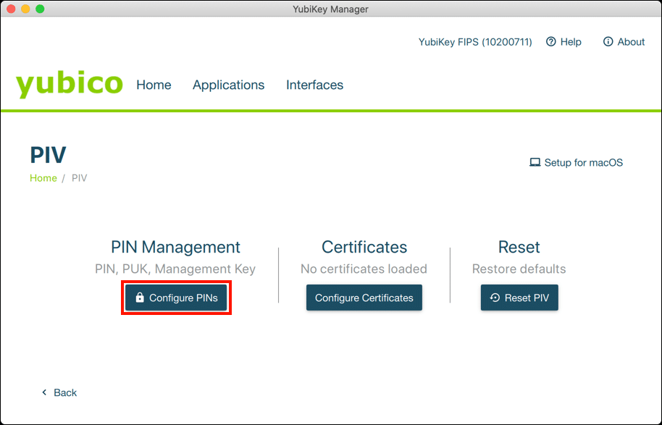Click the laptop icon beside Setup for macOS
This screenshot has height=425, width=662.
point(535,163)
